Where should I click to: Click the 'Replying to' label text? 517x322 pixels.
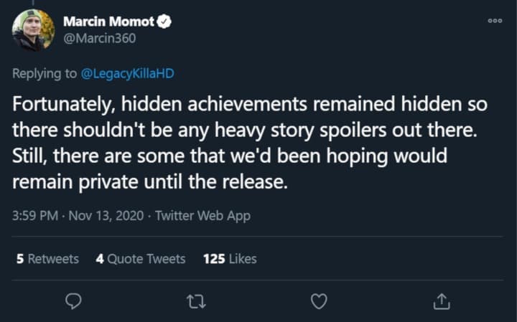[x=41, y=75]
